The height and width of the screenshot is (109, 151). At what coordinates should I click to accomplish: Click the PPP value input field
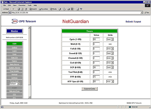(x=96, y=77)
